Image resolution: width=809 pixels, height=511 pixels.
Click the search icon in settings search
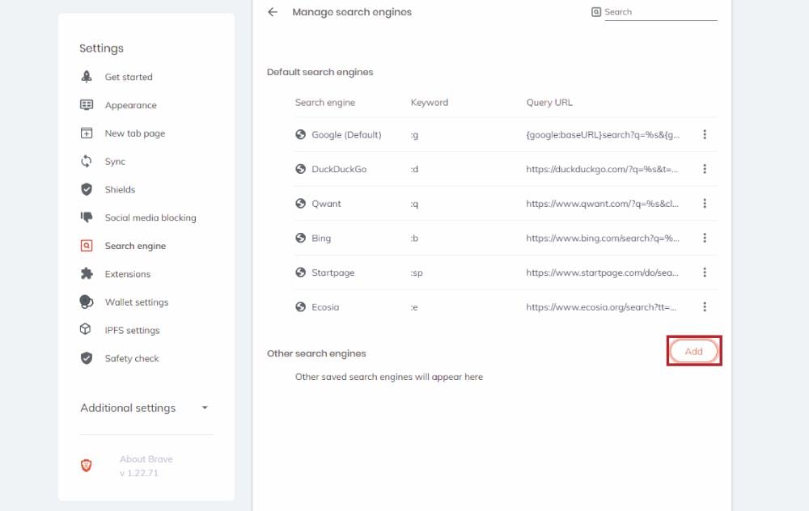click(596, 12)
